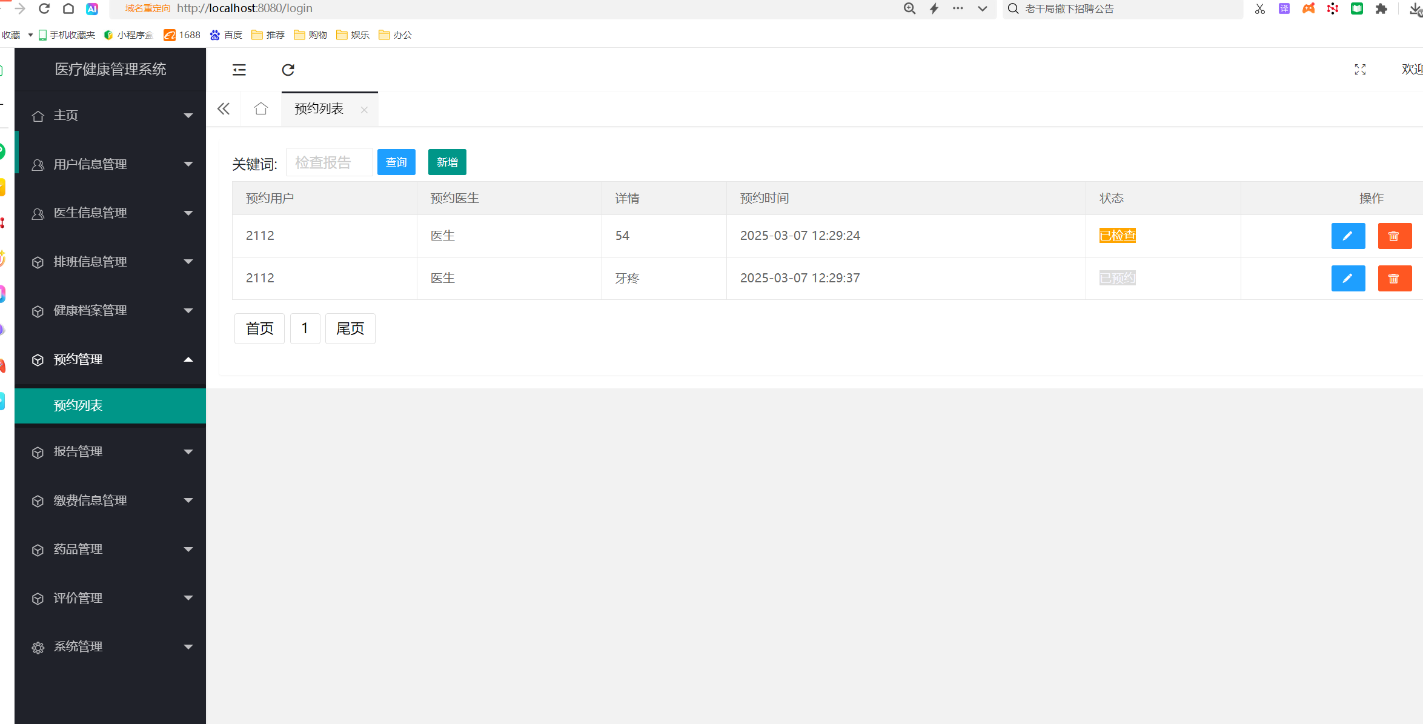Go to 尾页 last page
The width and height of the screenshot is (1423, 724).
click(x=350, y=329)
